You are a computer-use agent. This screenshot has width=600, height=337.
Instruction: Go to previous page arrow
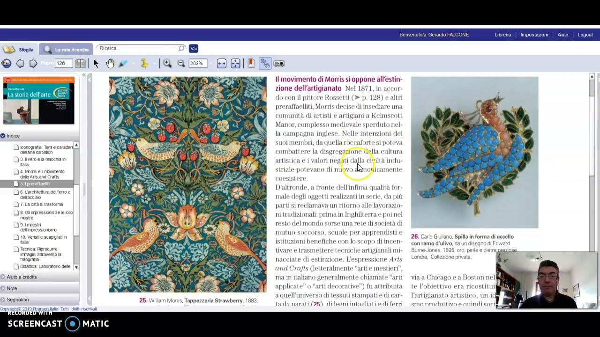coord(20,63)
